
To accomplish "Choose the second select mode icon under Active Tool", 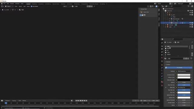I will [142, 15].
